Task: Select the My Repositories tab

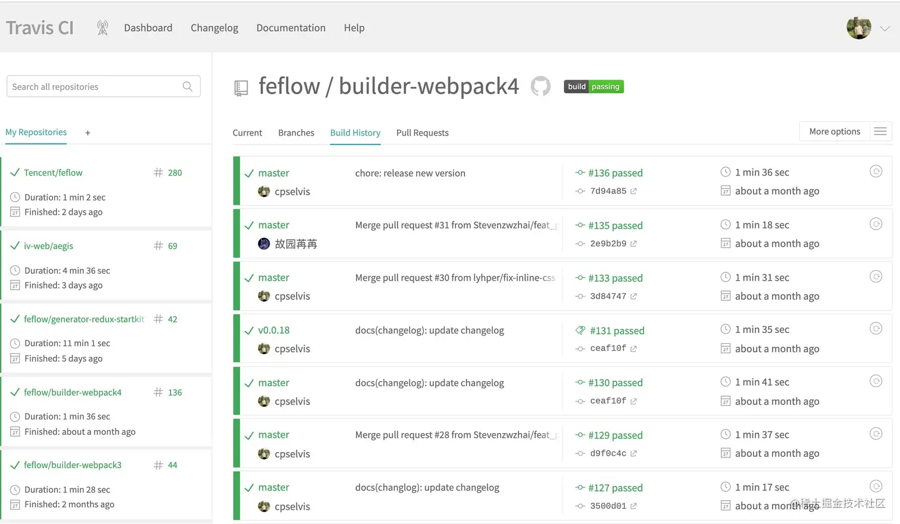Action: pos(36,132)
